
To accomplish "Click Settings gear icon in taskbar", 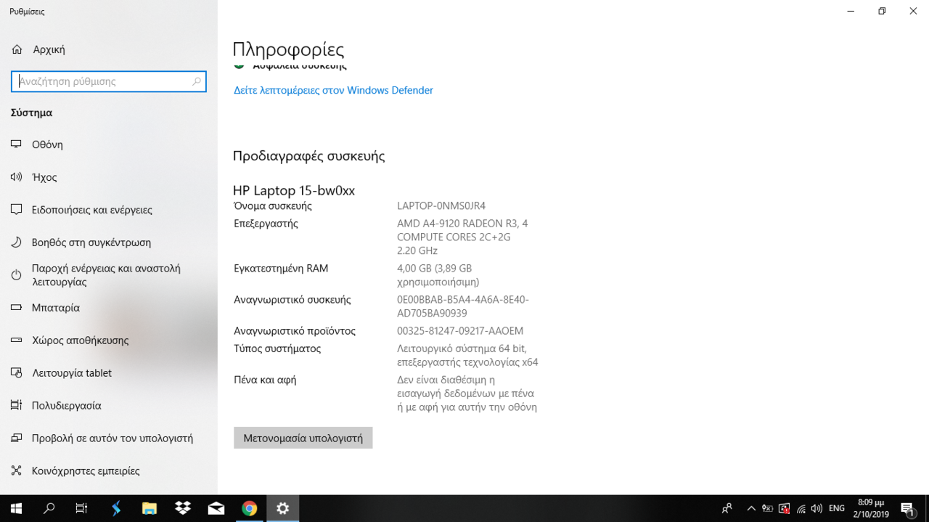I will [283, 508].
